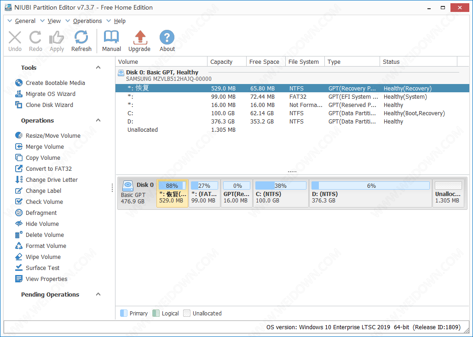Open the View menu
The image size is (473, 337).
point(54,21)
